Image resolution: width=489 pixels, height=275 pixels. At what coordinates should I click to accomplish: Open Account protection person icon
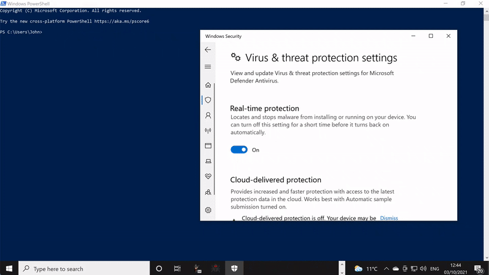(208, 115)
